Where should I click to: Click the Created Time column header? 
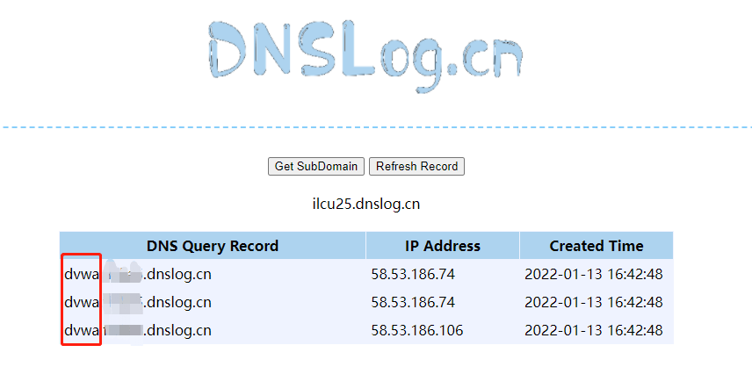(x=597, y=246)
